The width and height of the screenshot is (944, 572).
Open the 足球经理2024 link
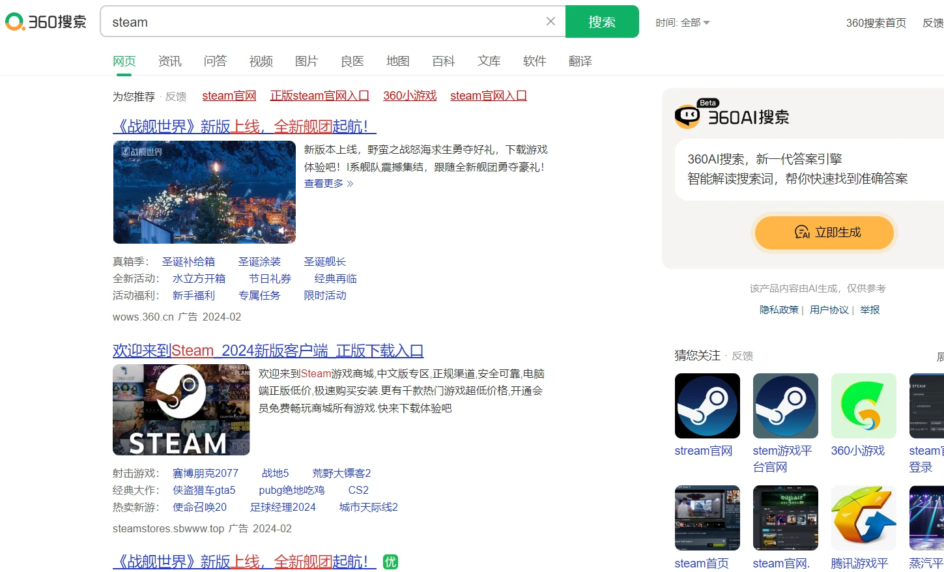point(283,507)
